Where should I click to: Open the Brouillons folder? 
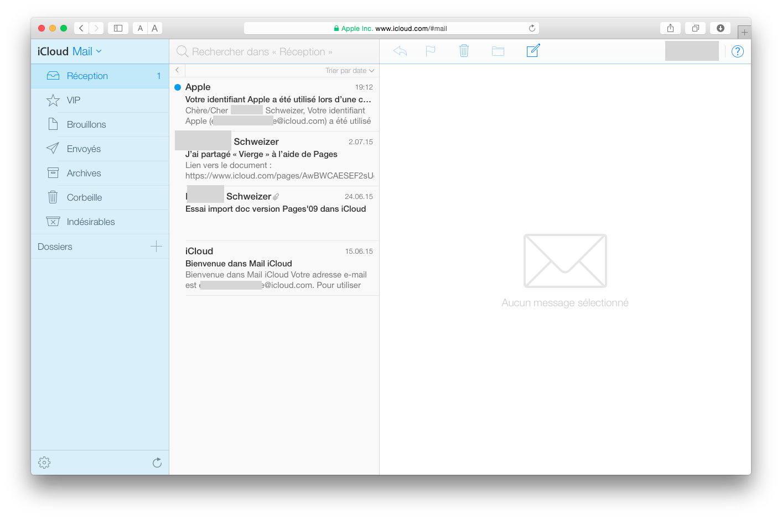point(86,125)
